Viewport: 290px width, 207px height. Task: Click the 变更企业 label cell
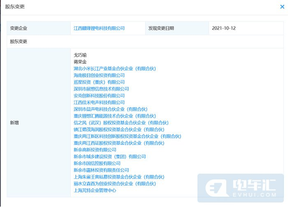tap(39, 28)
